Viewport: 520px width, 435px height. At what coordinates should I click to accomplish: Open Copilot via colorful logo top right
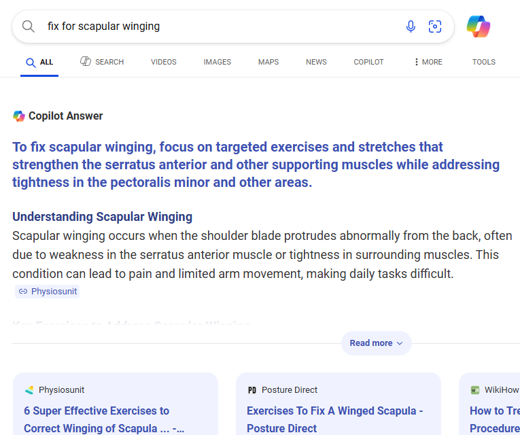click(x=479, y=27)
